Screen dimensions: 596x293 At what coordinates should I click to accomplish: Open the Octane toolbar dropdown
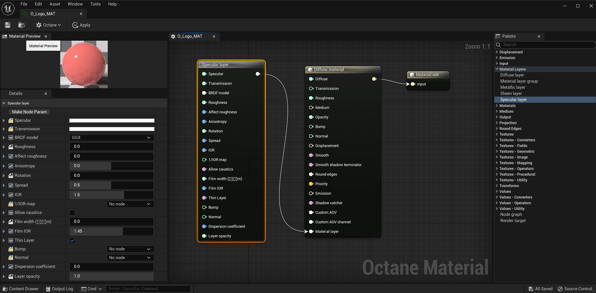[49, 25]
